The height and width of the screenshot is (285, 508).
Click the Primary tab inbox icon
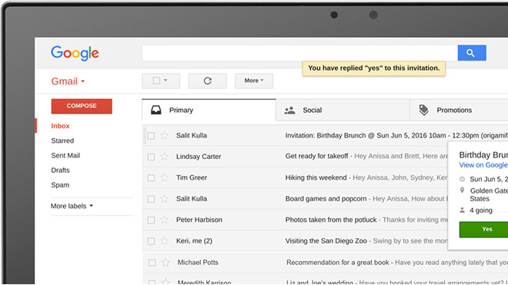pos(155,110)
